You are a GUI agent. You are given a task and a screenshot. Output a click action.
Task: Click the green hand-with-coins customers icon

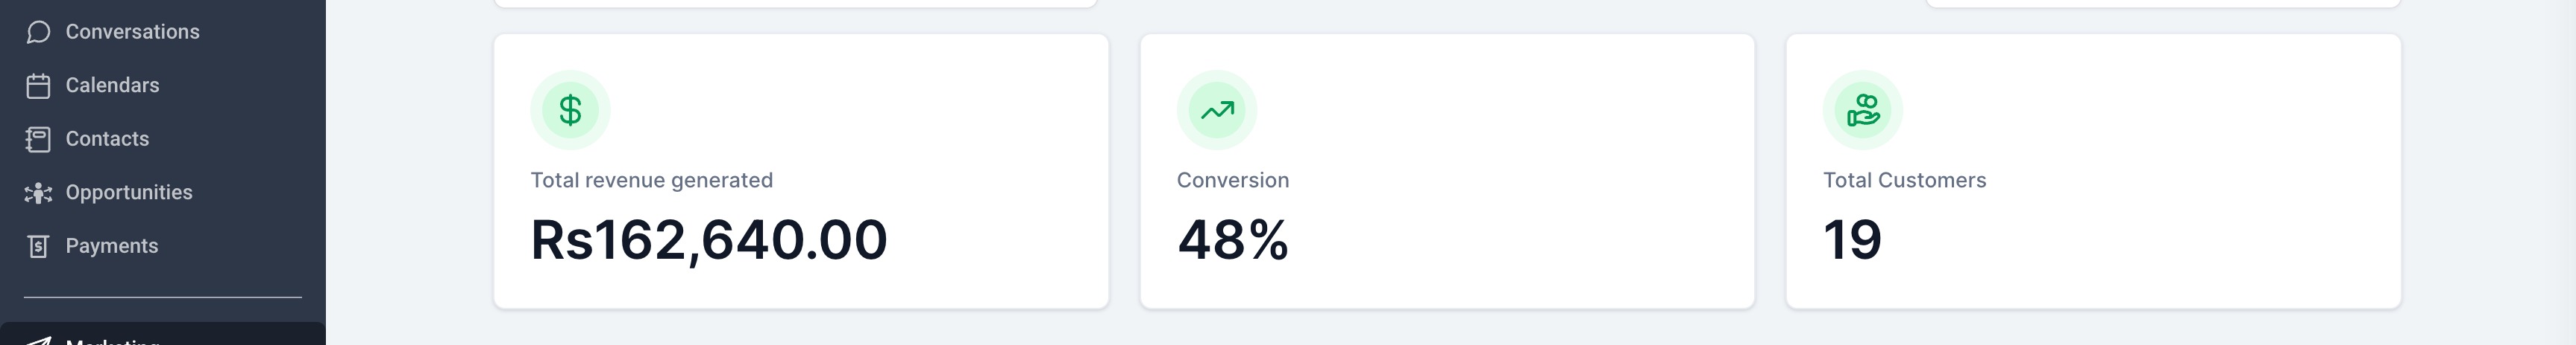tap(1863, 110)
